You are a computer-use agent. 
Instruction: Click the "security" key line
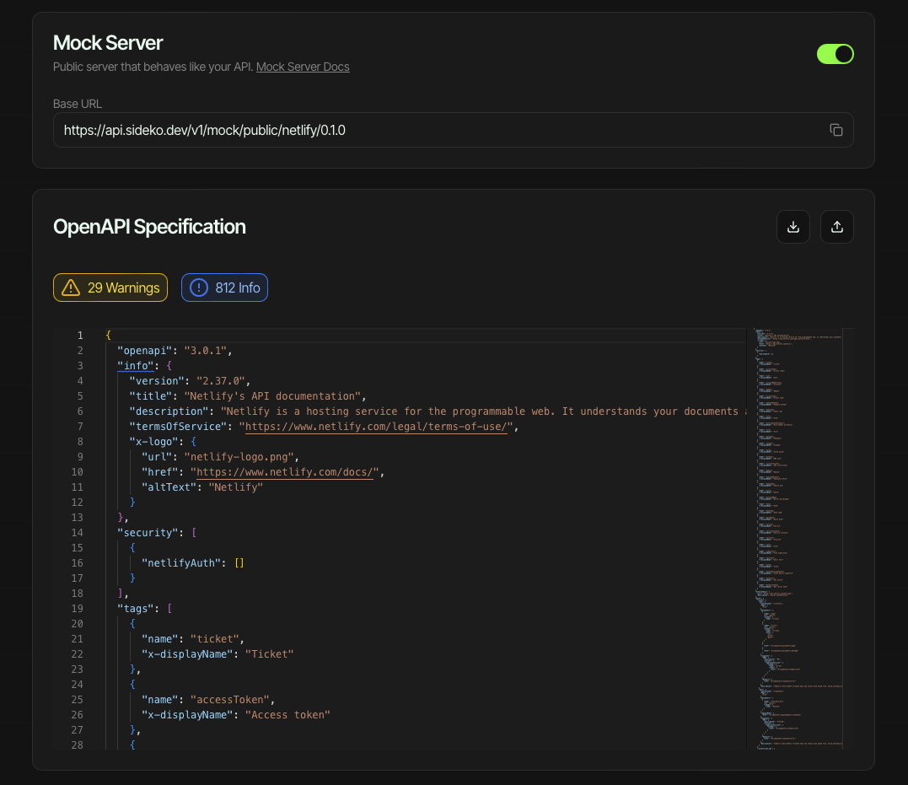(x=156, y=532)
